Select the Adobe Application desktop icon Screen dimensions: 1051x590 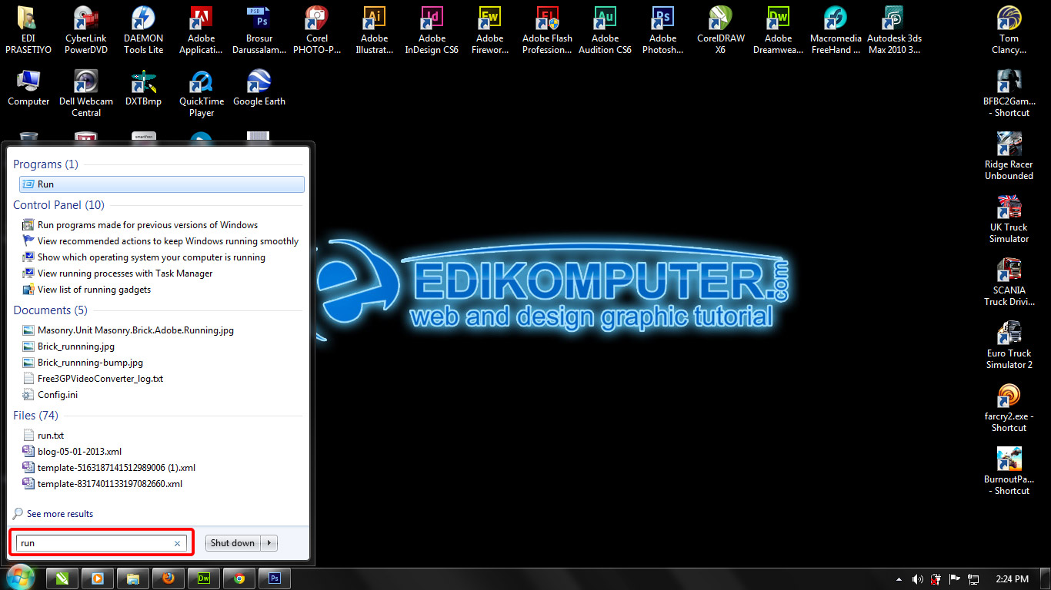tap(201, 30)
